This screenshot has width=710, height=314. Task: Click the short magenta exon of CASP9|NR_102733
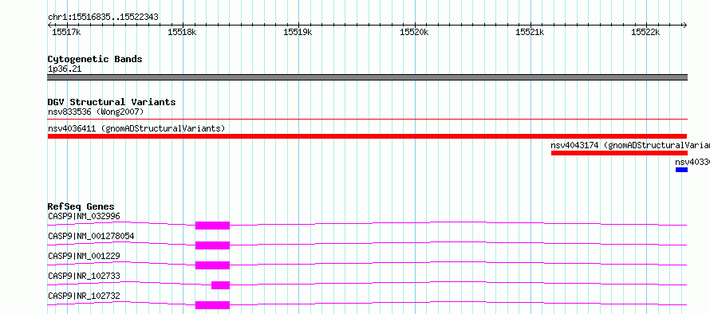coord(220,285)
